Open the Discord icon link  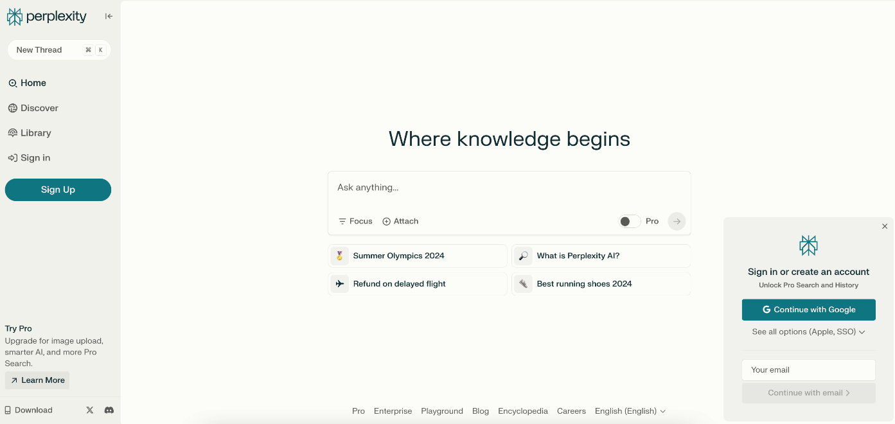tap(109, 410)
